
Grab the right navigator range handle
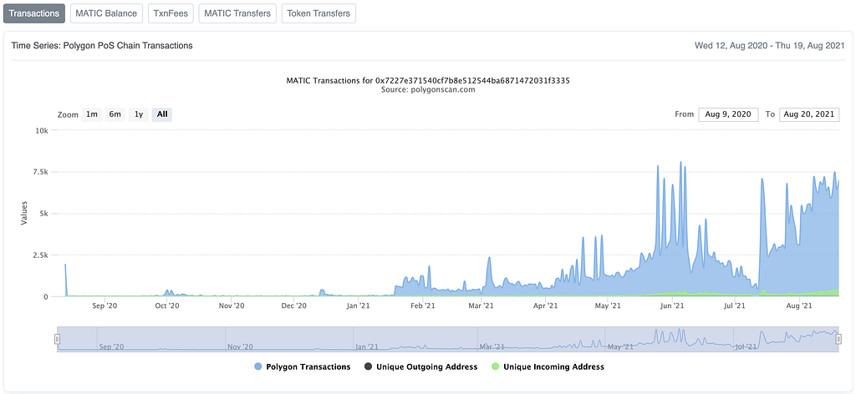(x=838, y=340)
